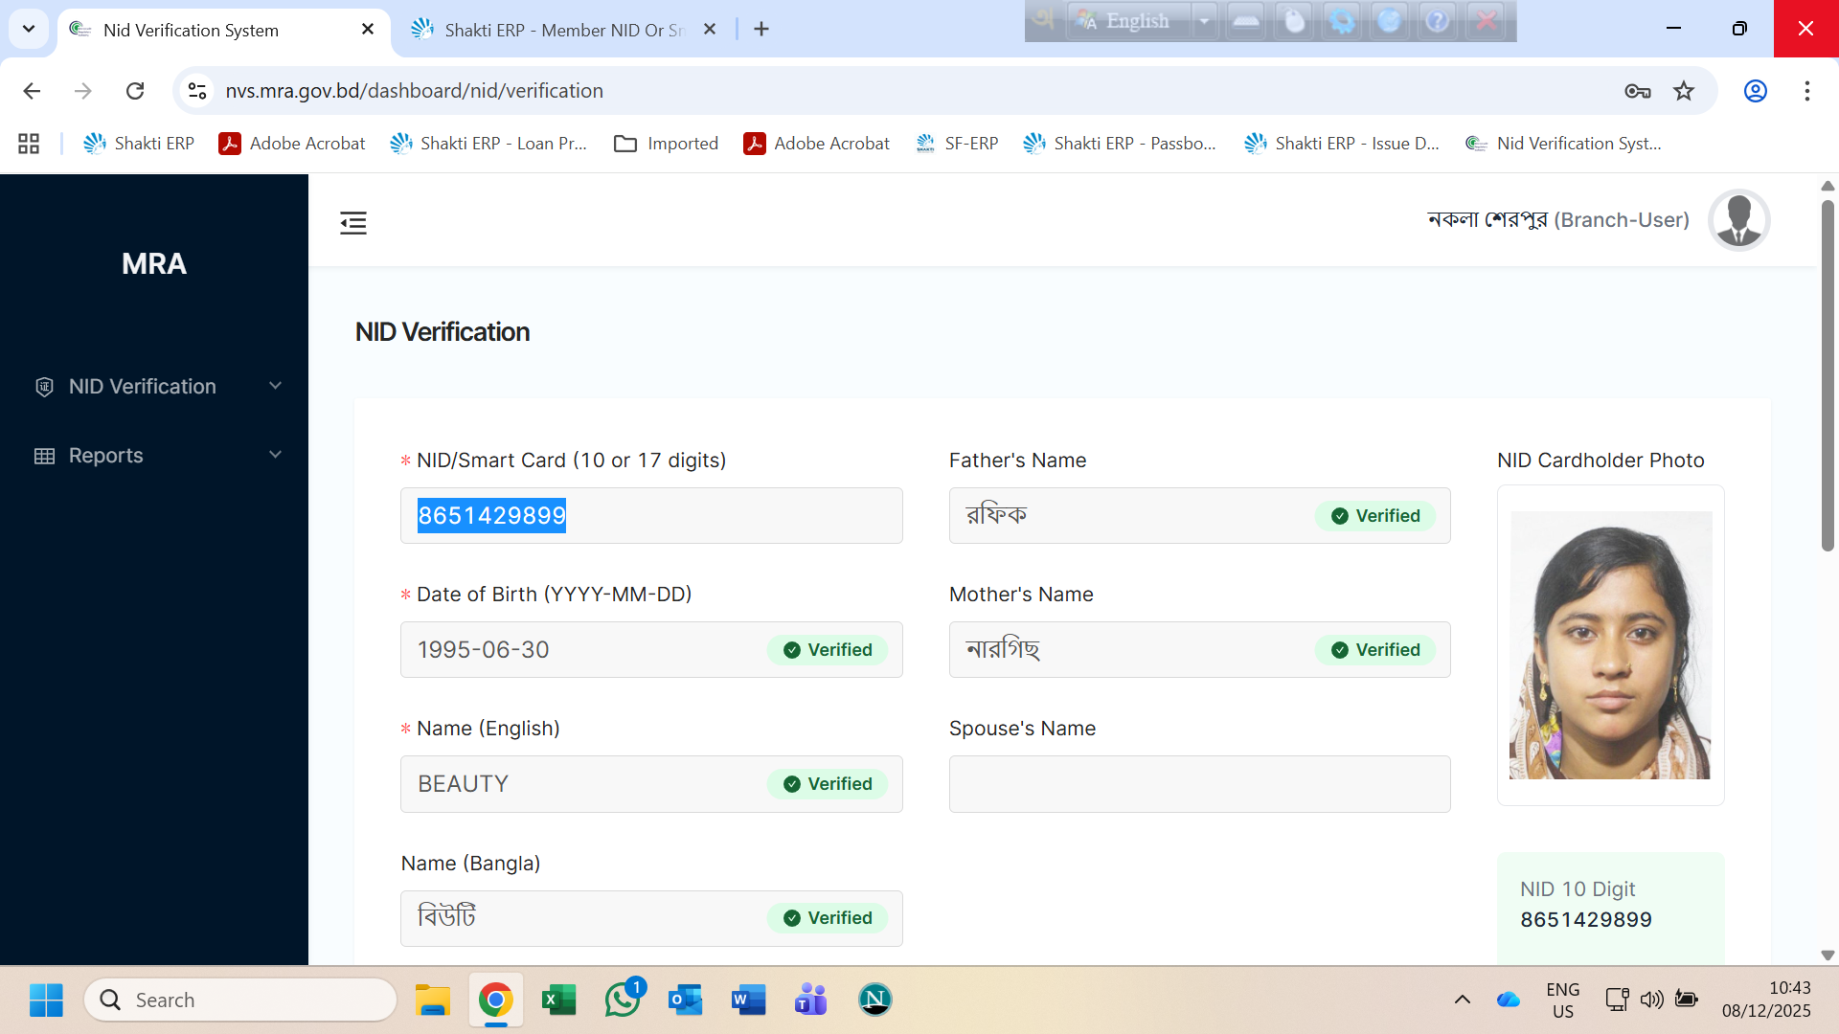The image size is (1839, 1034).
Task: Reload the page
Action: click(135, 91)
